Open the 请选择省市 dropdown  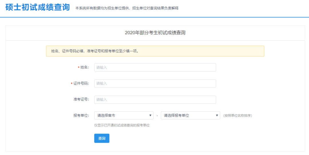point(124,115)
